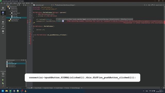
Task: Open the Design mode
Action: pos(3,18)
